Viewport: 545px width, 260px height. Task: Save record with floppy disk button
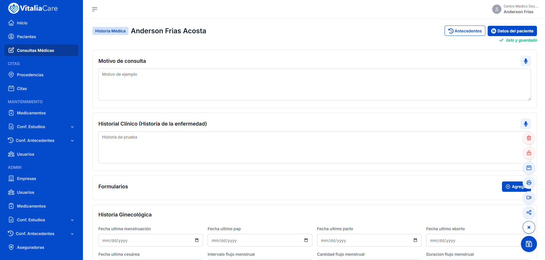[x=529, y=244]
